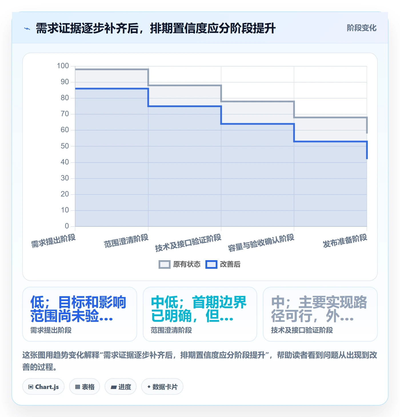Click the card headline 中；主要实现路径可行
This screenshot has width=400, height=417.
[319, 309]
